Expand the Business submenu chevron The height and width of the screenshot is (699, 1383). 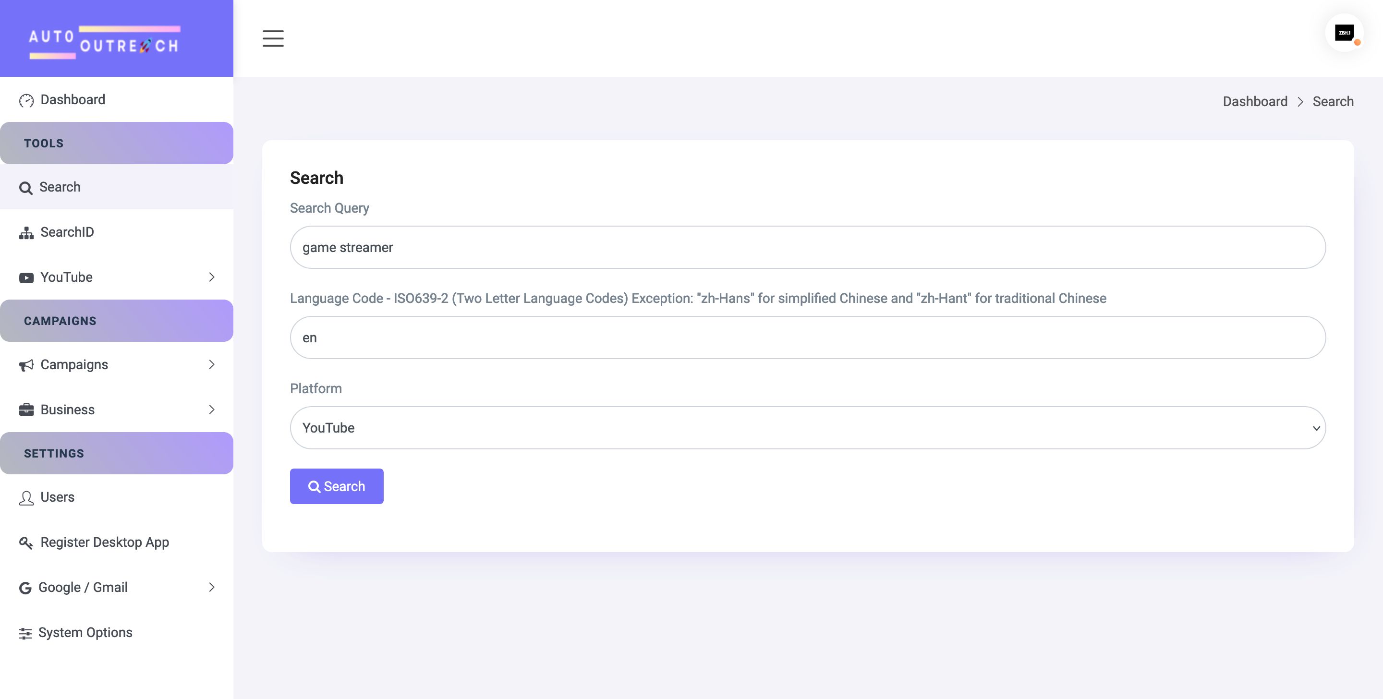(211, 410)
